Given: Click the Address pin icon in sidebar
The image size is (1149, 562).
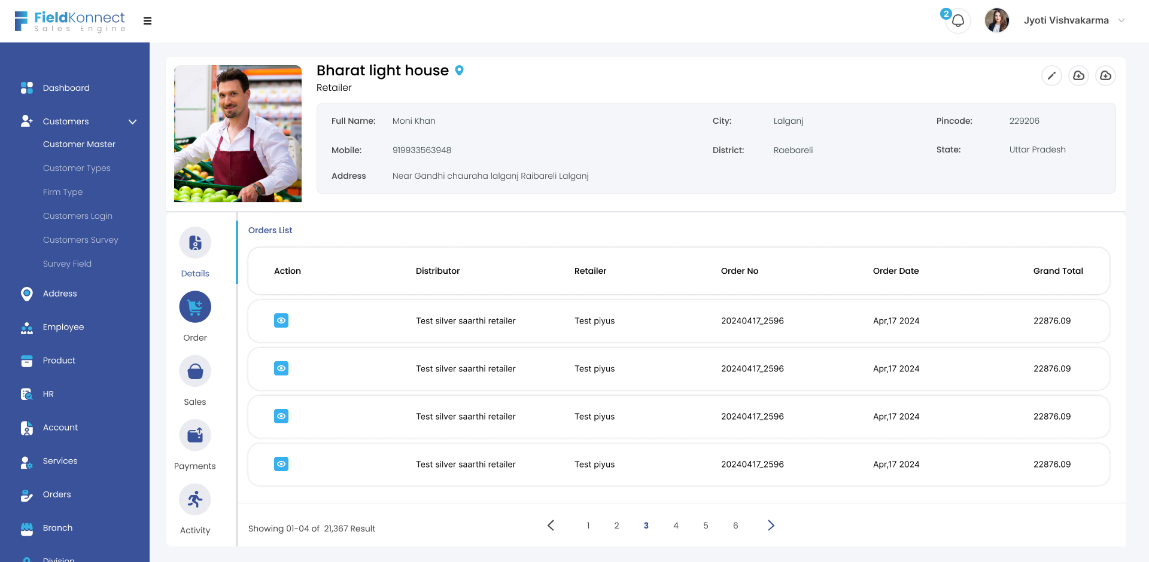Looking at the screenshot, I should coord(27,294).
